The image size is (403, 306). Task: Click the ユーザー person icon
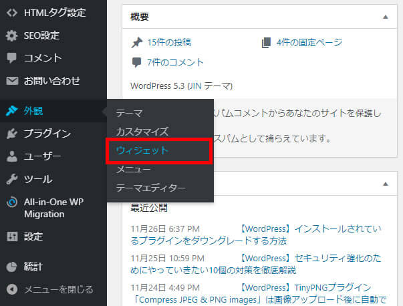pos(11,156)
